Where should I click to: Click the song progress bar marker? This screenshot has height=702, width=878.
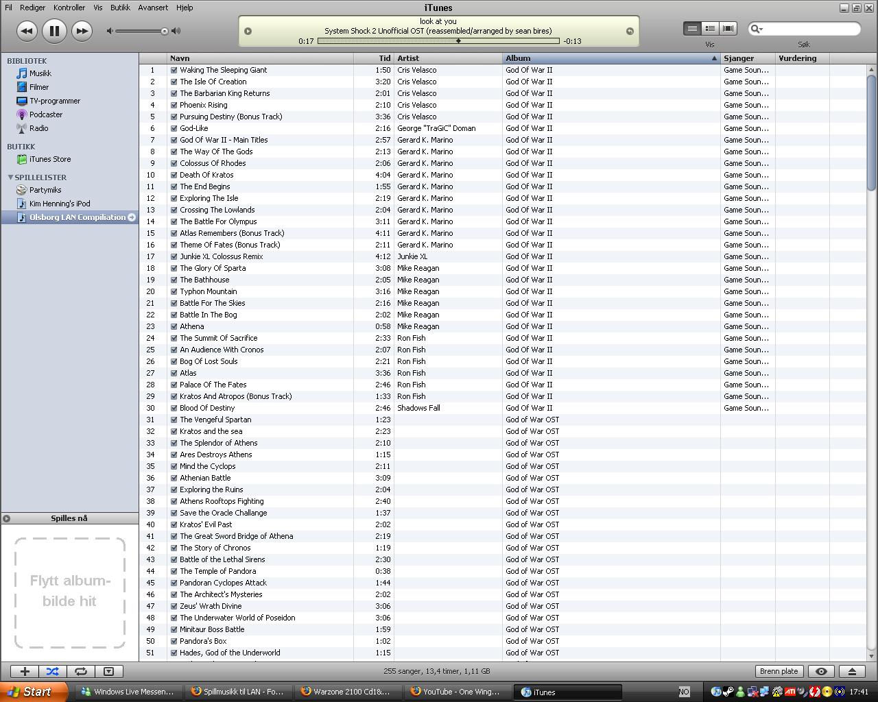pyautogui.click(x=458, y=41)
